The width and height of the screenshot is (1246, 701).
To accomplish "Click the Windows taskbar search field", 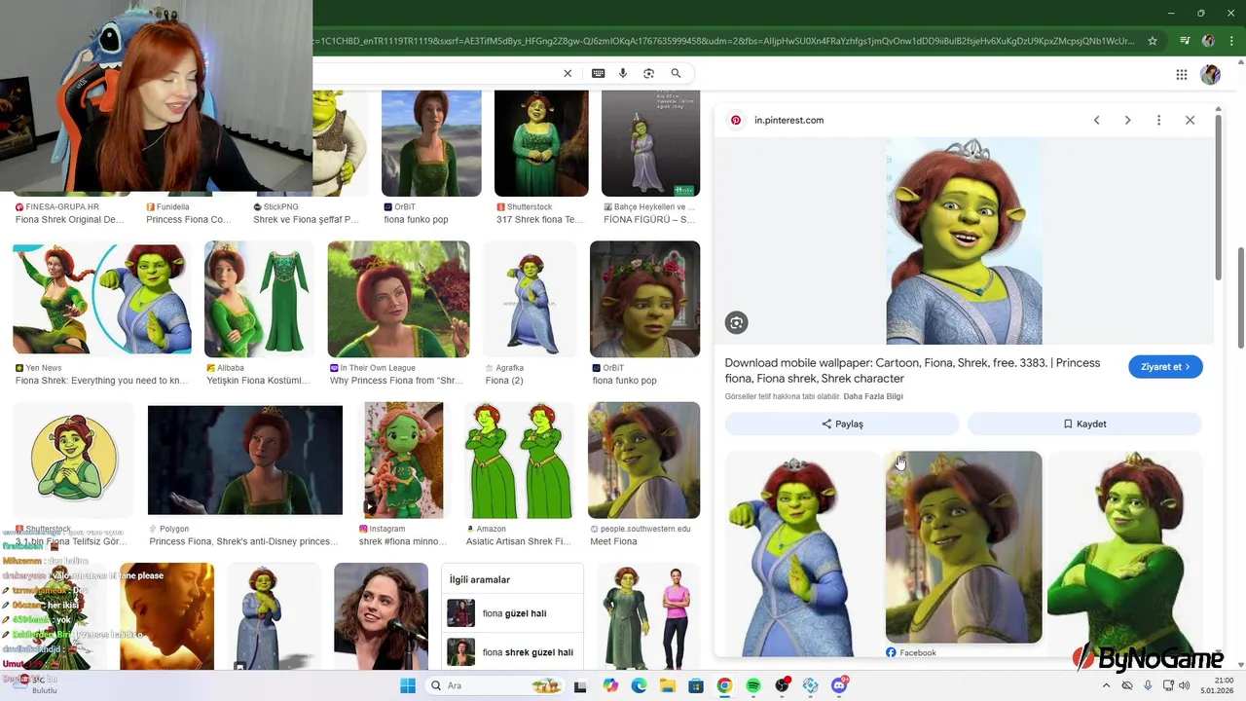I will tap(495, 685).
